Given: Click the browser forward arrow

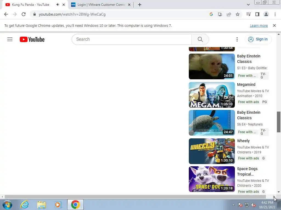Looking at the screenshot, I should tap(15, 14).
